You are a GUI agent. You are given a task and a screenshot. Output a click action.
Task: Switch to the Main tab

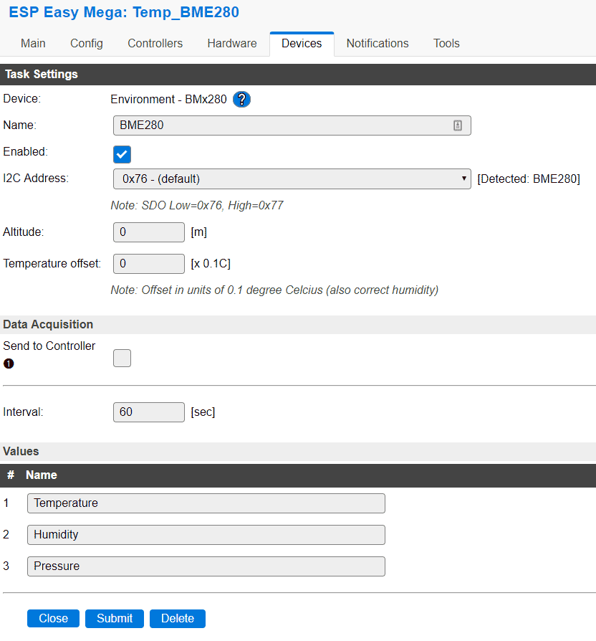coord(33,44)
